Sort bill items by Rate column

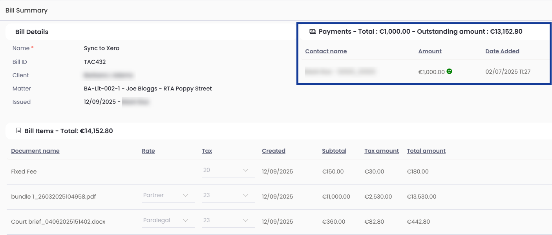coord(148,151)
